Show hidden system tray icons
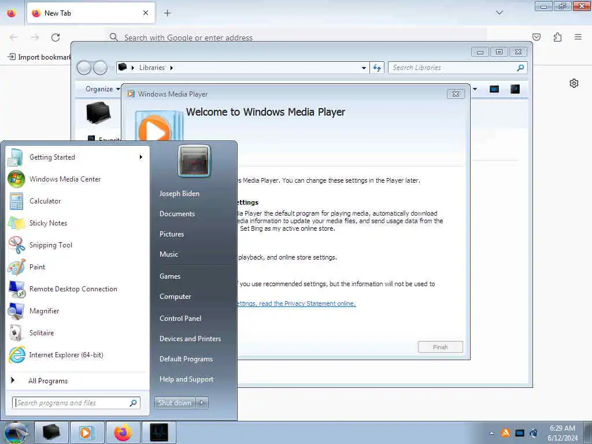The width and height of the screenshot is (592, 444). pos(491,433)
